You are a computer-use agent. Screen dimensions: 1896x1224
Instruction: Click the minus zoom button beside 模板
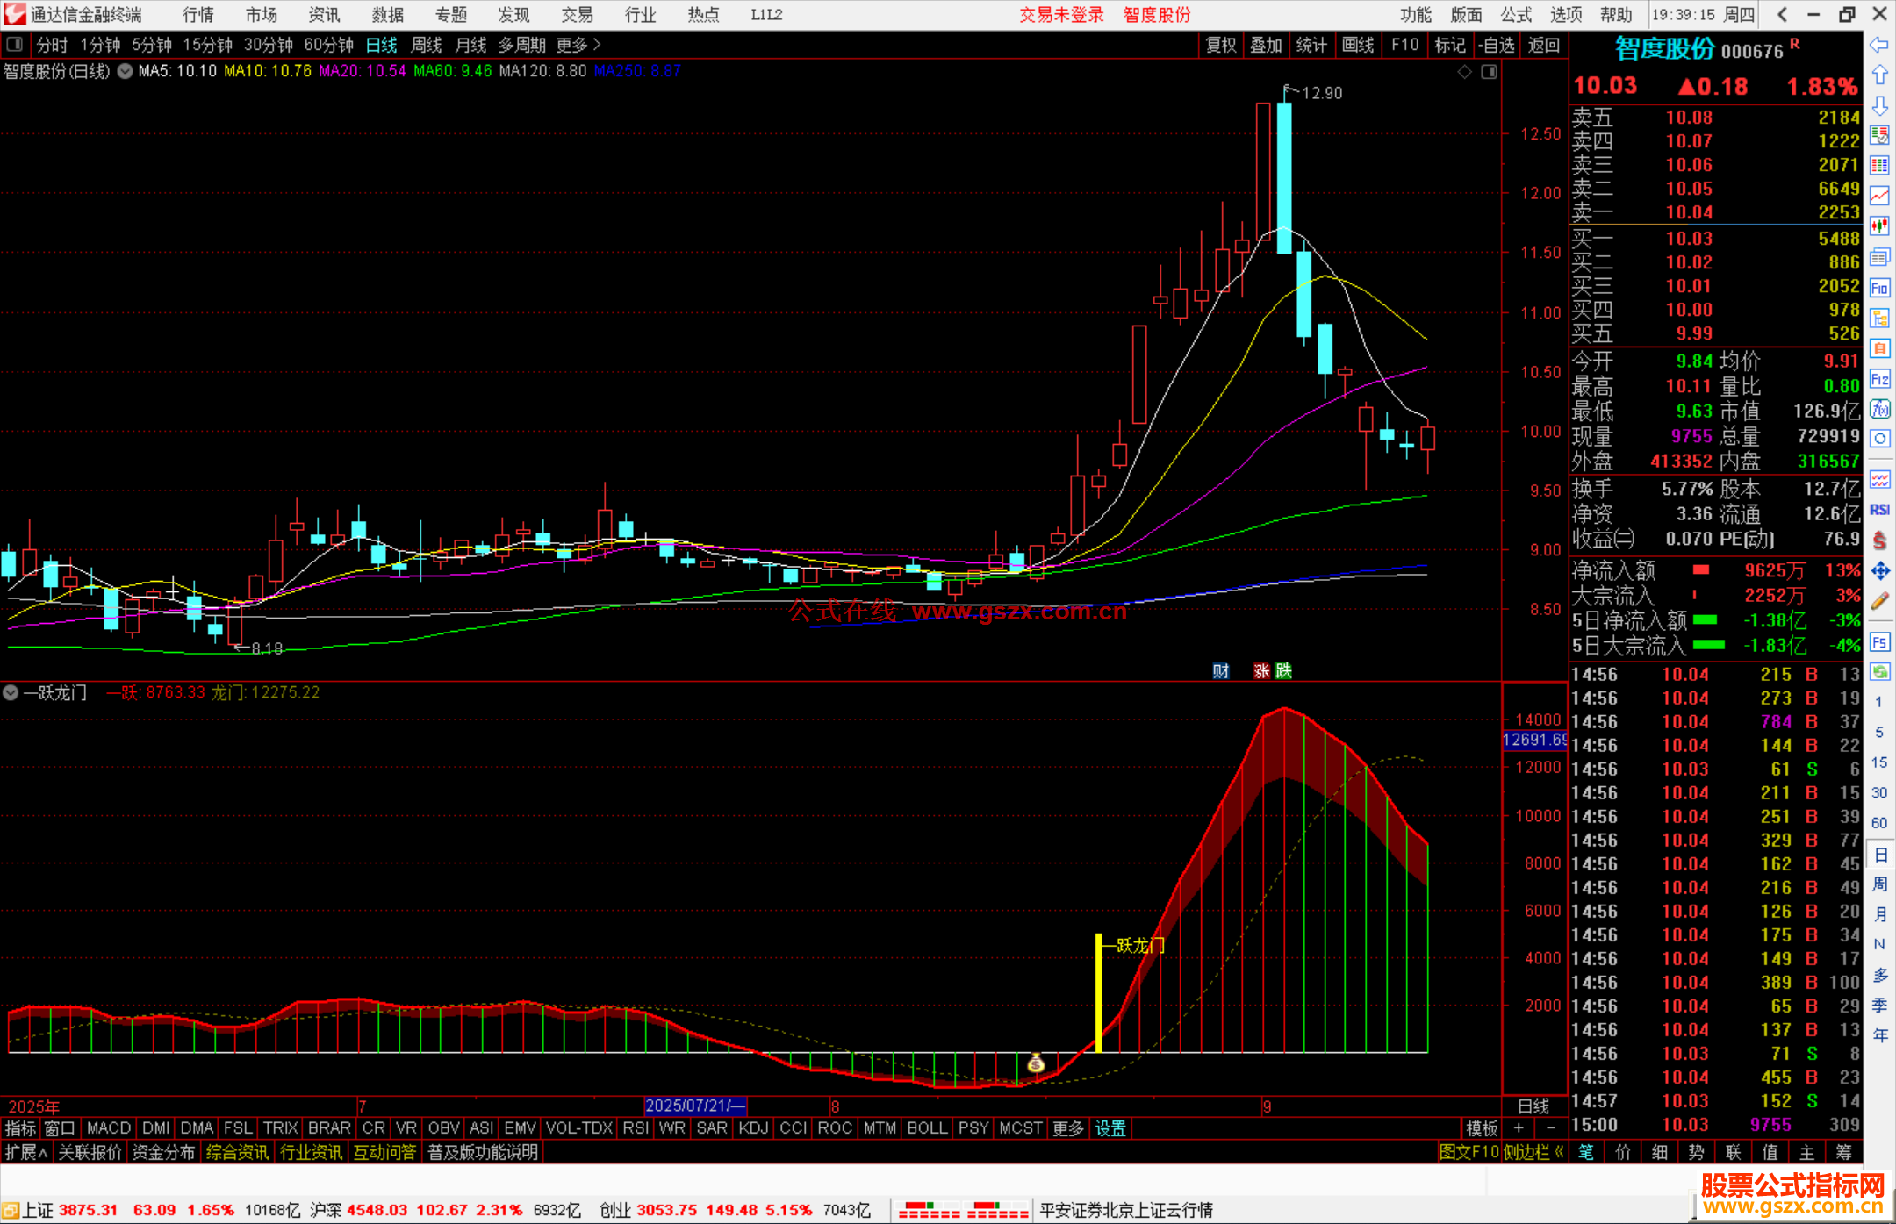pos(1550,1129)
